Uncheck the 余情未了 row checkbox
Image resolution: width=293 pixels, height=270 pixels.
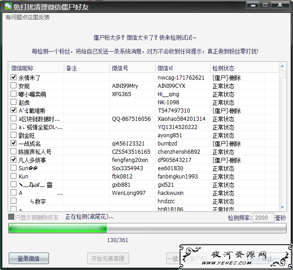pyautogui.click(x=13, y=77)
